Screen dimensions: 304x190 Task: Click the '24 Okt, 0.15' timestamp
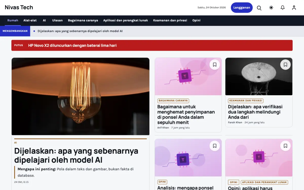pos(22,182)
